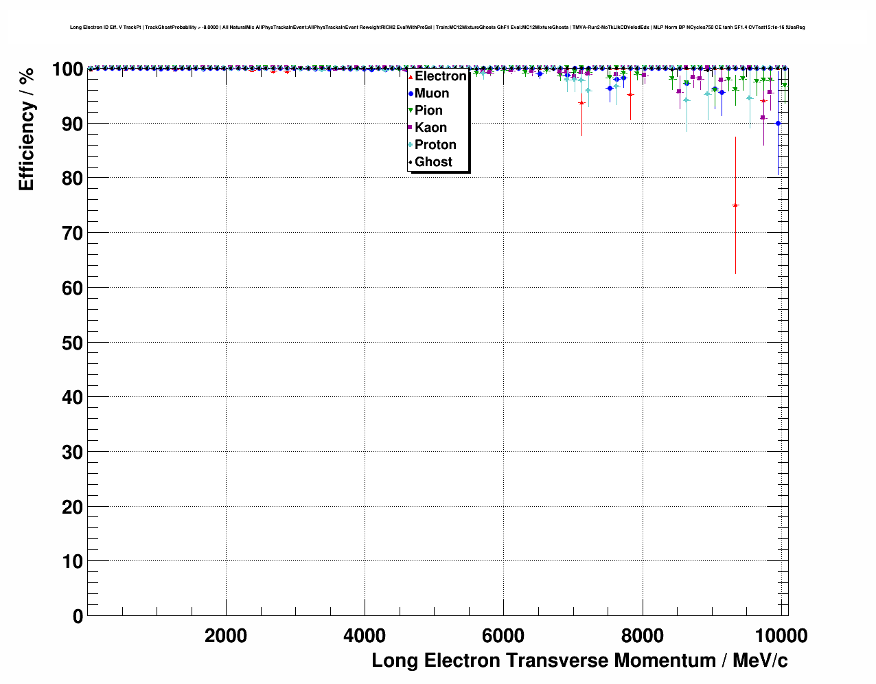Select the blue Muon legend marker
Screen dimensions: 876x684
(411, 93)
